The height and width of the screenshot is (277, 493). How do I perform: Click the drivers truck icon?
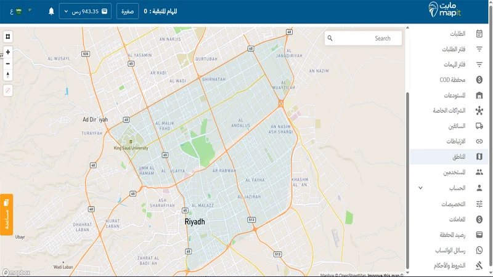(479, 126)
